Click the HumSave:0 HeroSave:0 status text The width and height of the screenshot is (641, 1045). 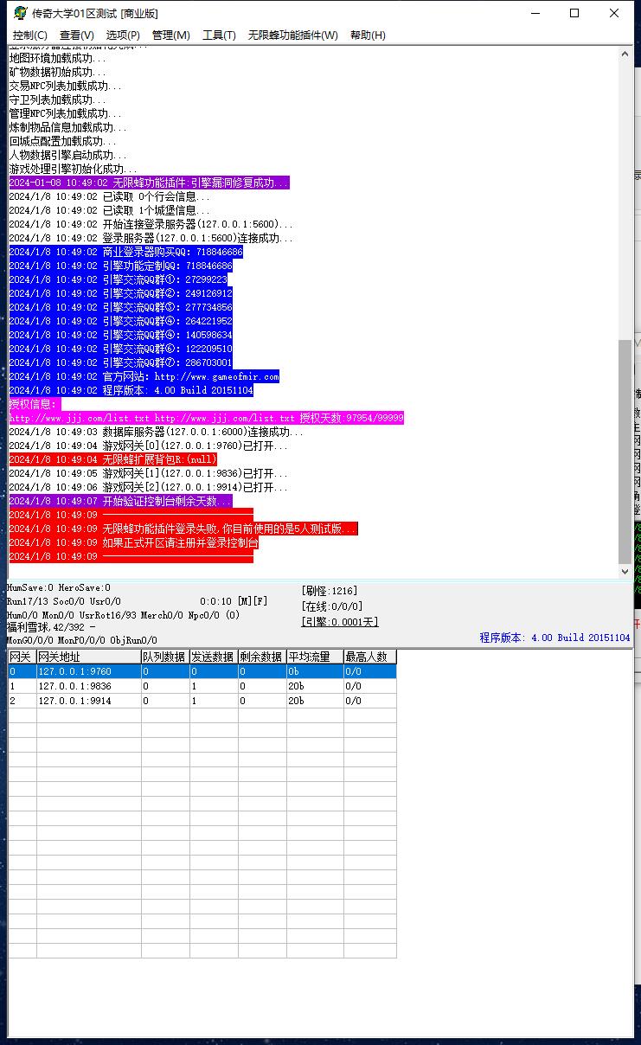58,587
